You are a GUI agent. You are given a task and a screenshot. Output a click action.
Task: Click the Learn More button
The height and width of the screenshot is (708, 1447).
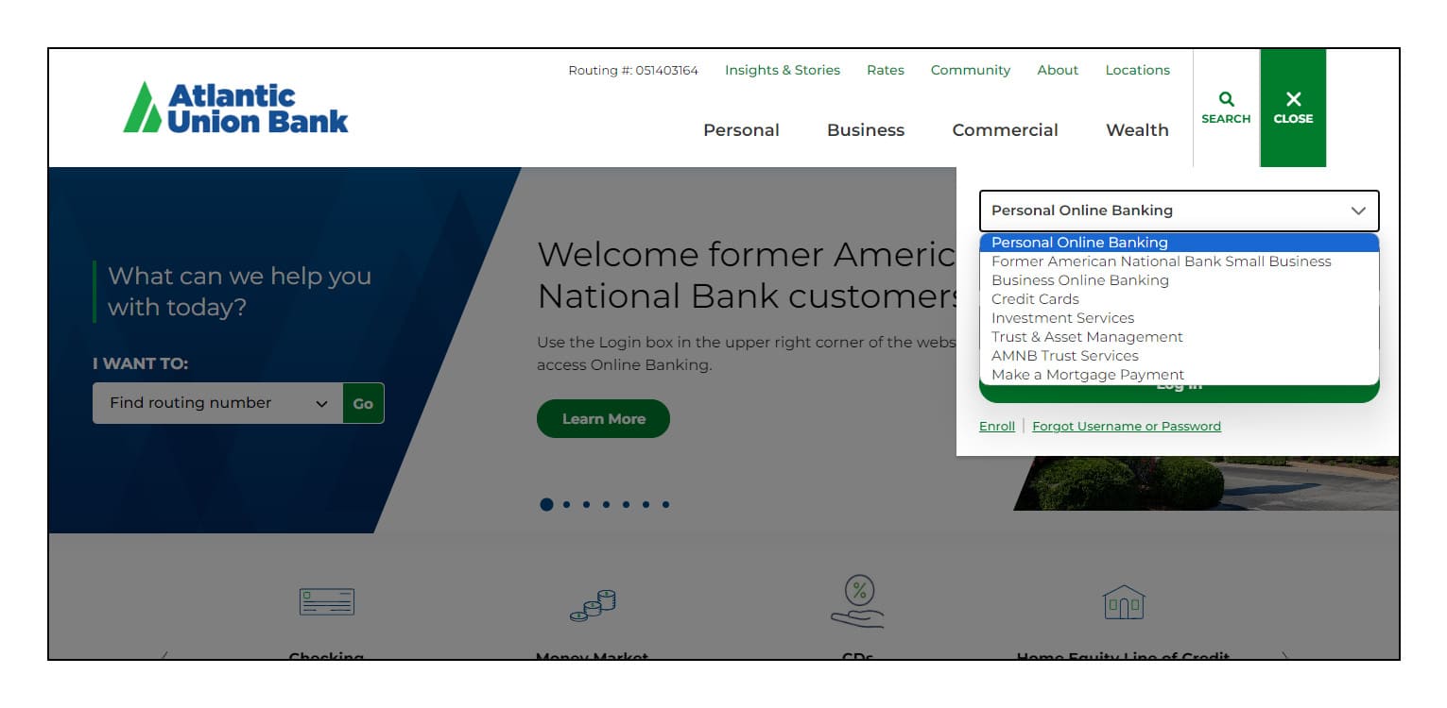(603, 418)
